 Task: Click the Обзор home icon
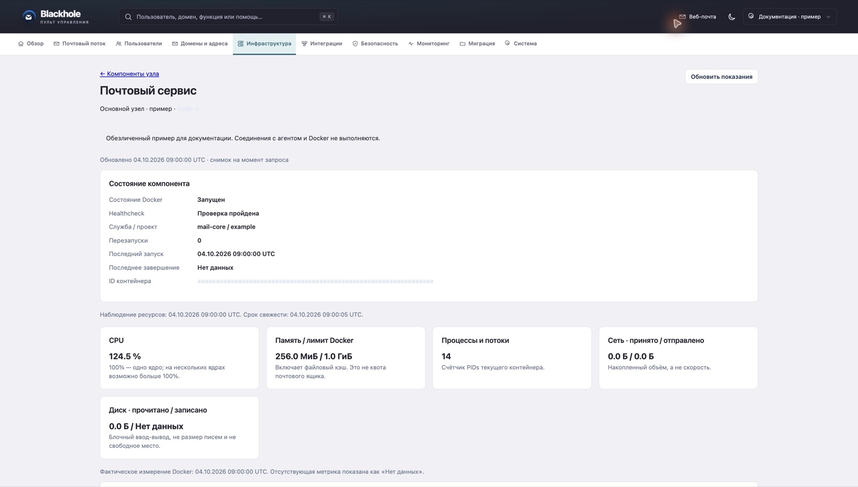tap(21, 43)
